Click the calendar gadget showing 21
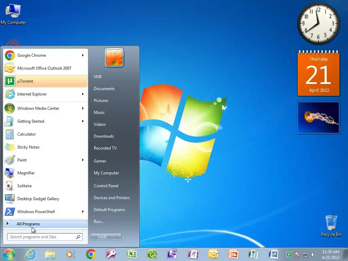348x261 pixels. click(318, 73)
